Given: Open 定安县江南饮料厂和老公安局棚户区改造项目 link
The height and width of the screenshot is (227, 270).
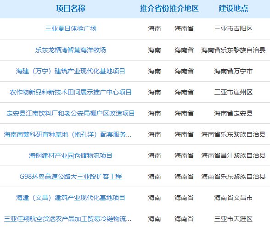Looking at the screenshot, I should pyautogui.click(x=71, y=113).
